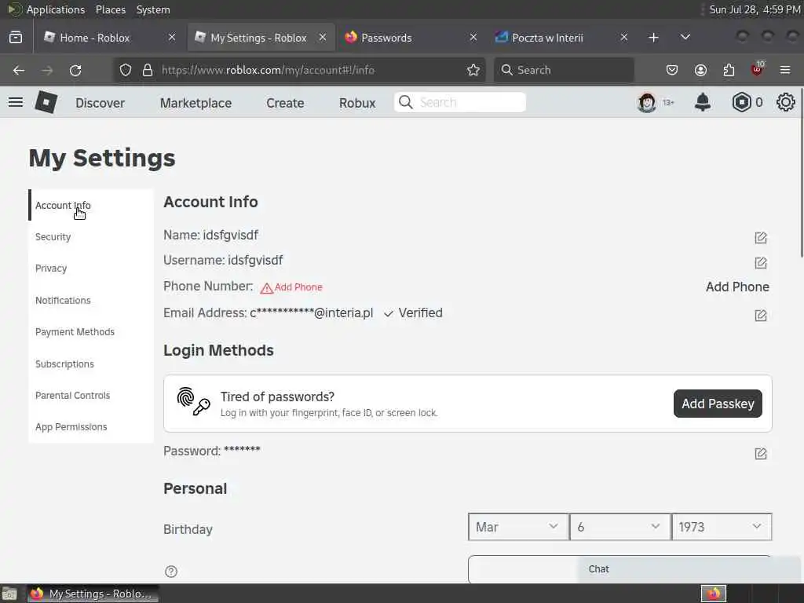This screenshot has width=804, height=603.
Task: Edit the Username field pencil icon
Action: pyautogui.click(x=761, y=262)
